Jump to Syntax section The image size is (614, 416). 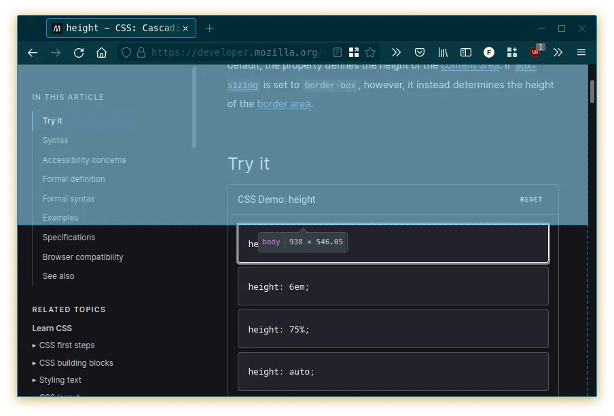click(55, 140)
